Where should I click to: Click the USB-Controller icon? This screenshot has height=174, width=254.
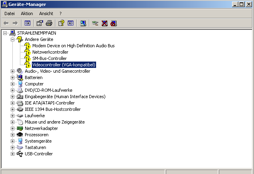coord(20,154)
